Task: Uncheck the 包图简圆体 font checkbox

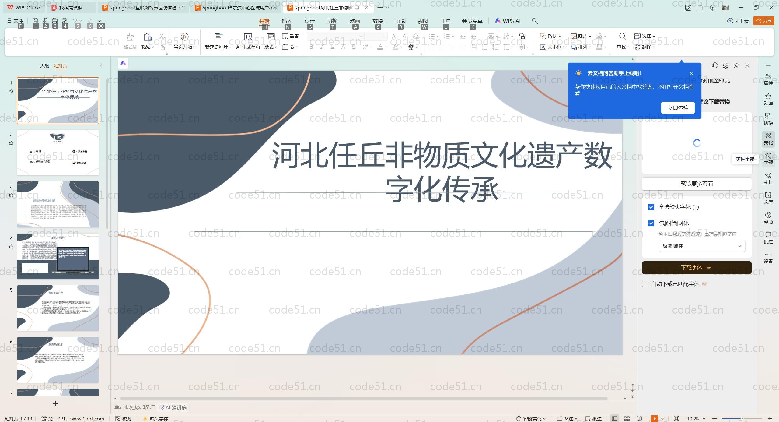Action: click(651, 223)
